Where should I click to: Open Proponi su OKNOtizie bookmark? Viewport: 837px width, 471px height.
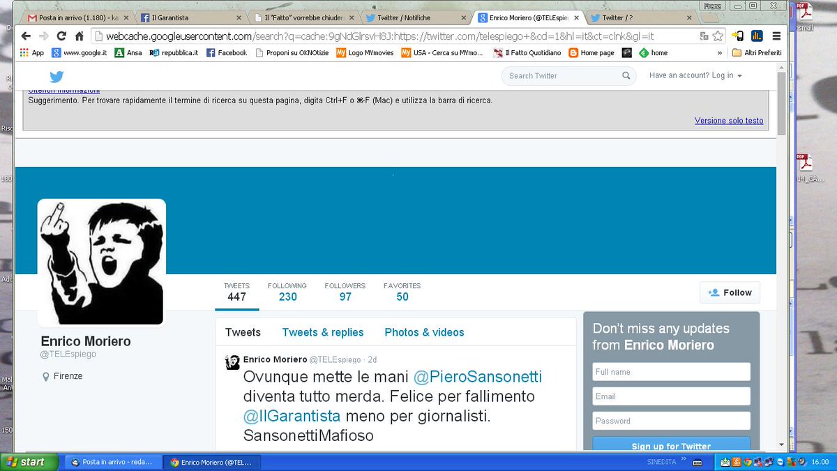[x=292, y=52]
